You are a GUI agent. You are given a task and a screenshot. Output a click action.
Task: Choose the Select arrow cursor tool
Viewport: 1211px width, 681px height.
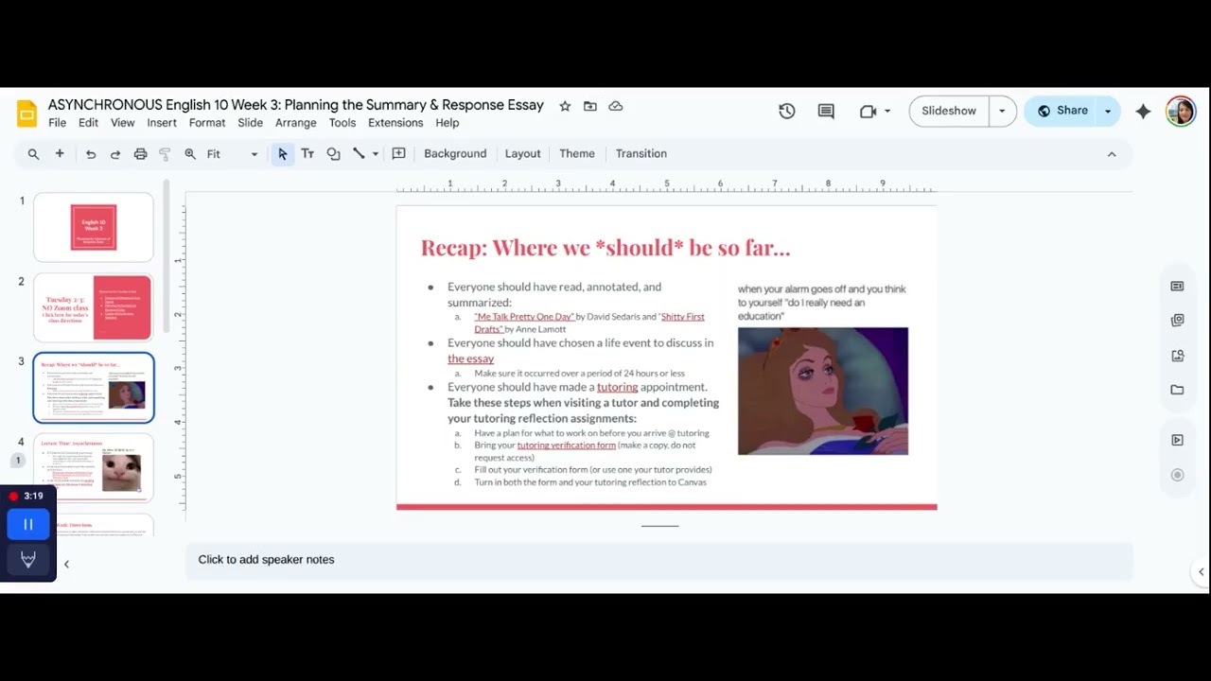pos(282,153)
